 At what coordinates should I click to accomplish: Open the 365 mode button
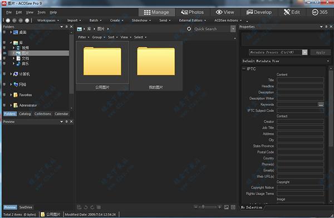320,12
